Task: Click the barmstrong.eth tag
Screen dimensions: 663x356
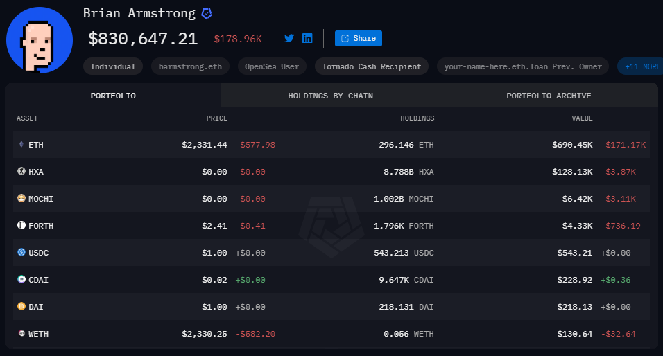Action: coord(190,66)
